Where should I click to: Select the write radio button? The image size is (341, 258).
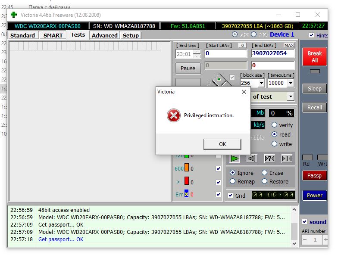(x=275, y=144)
